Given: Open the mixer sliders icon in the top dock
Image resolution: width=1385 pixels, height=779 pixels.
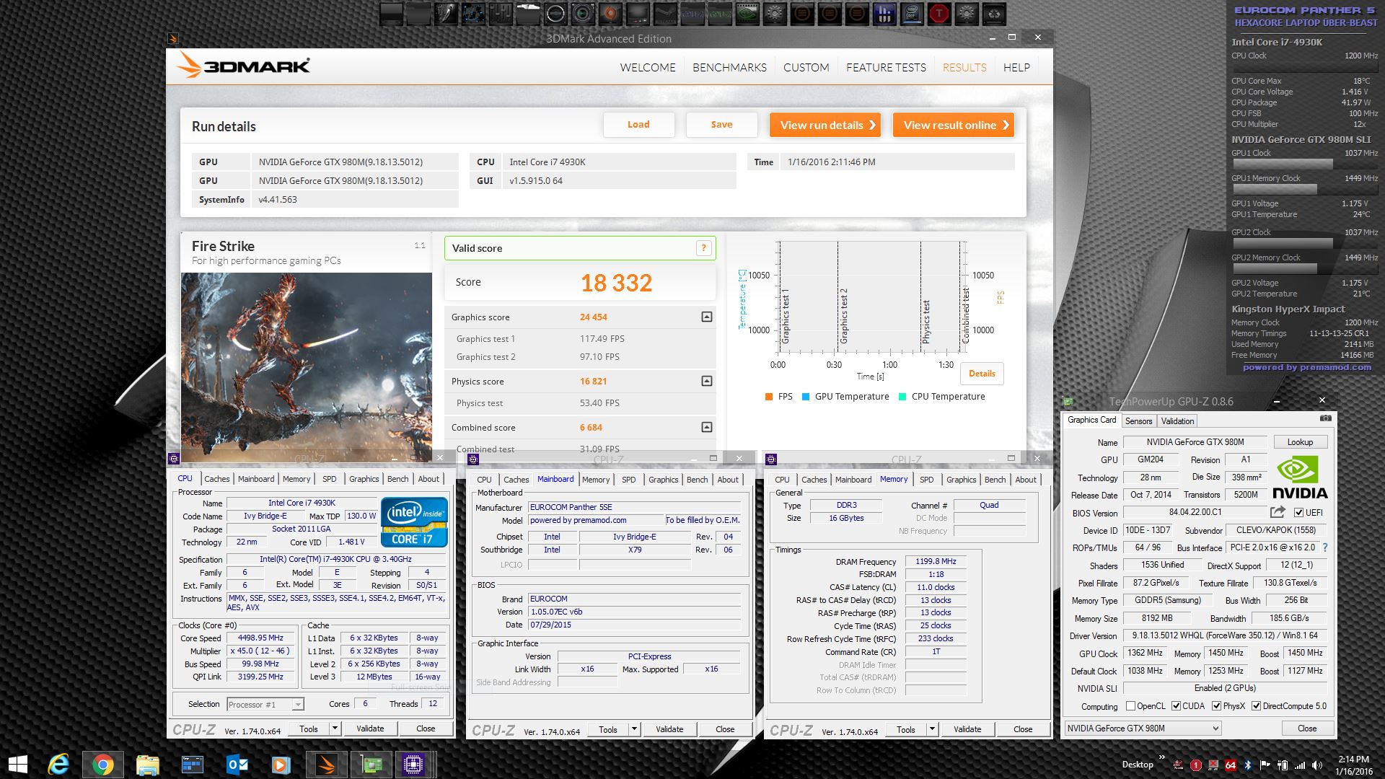Looking at the screenshot, I should click(501, 13).
